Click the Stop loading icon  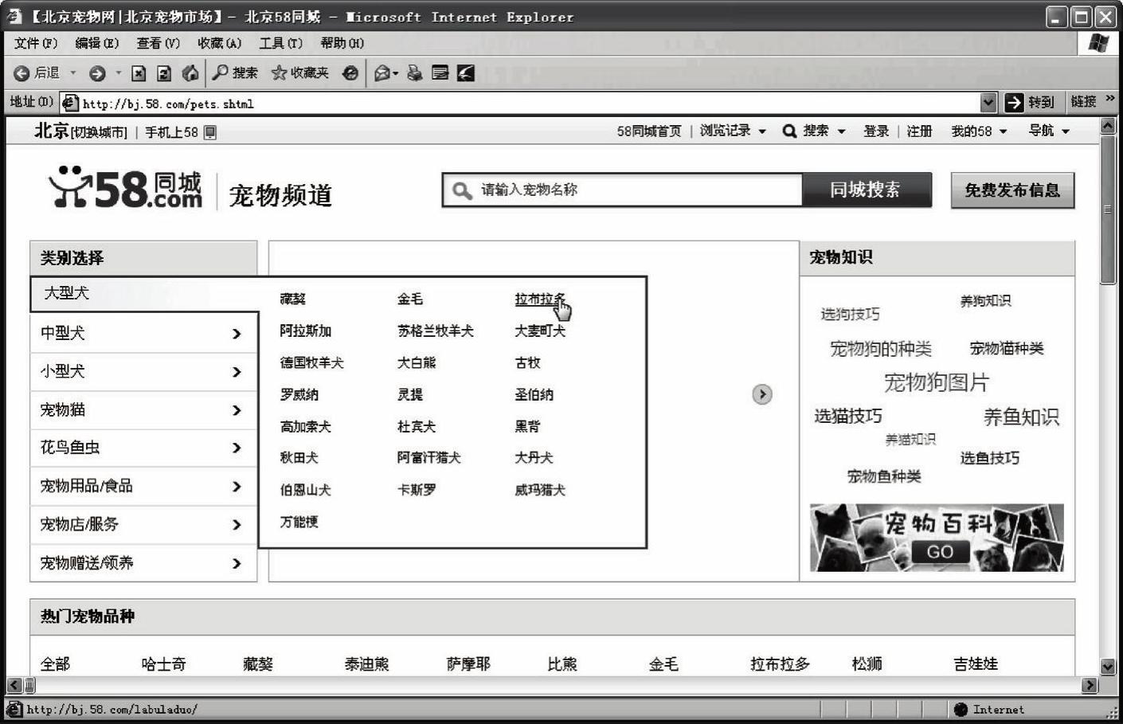pyautogui.click(x=139, y=73)
